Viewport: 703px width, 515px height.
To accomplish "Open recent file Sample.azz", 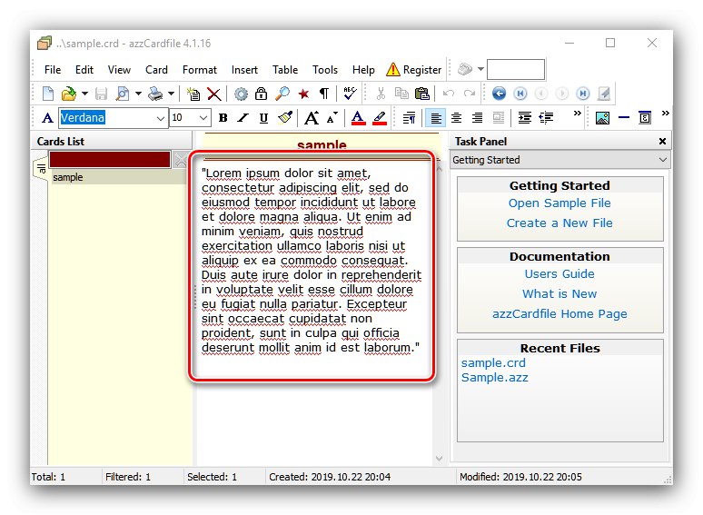I will point(494,378).
